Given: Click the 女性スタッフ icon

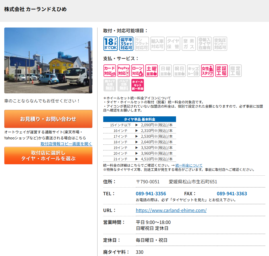Looking at the screenshot, I should tap(207, 71).
